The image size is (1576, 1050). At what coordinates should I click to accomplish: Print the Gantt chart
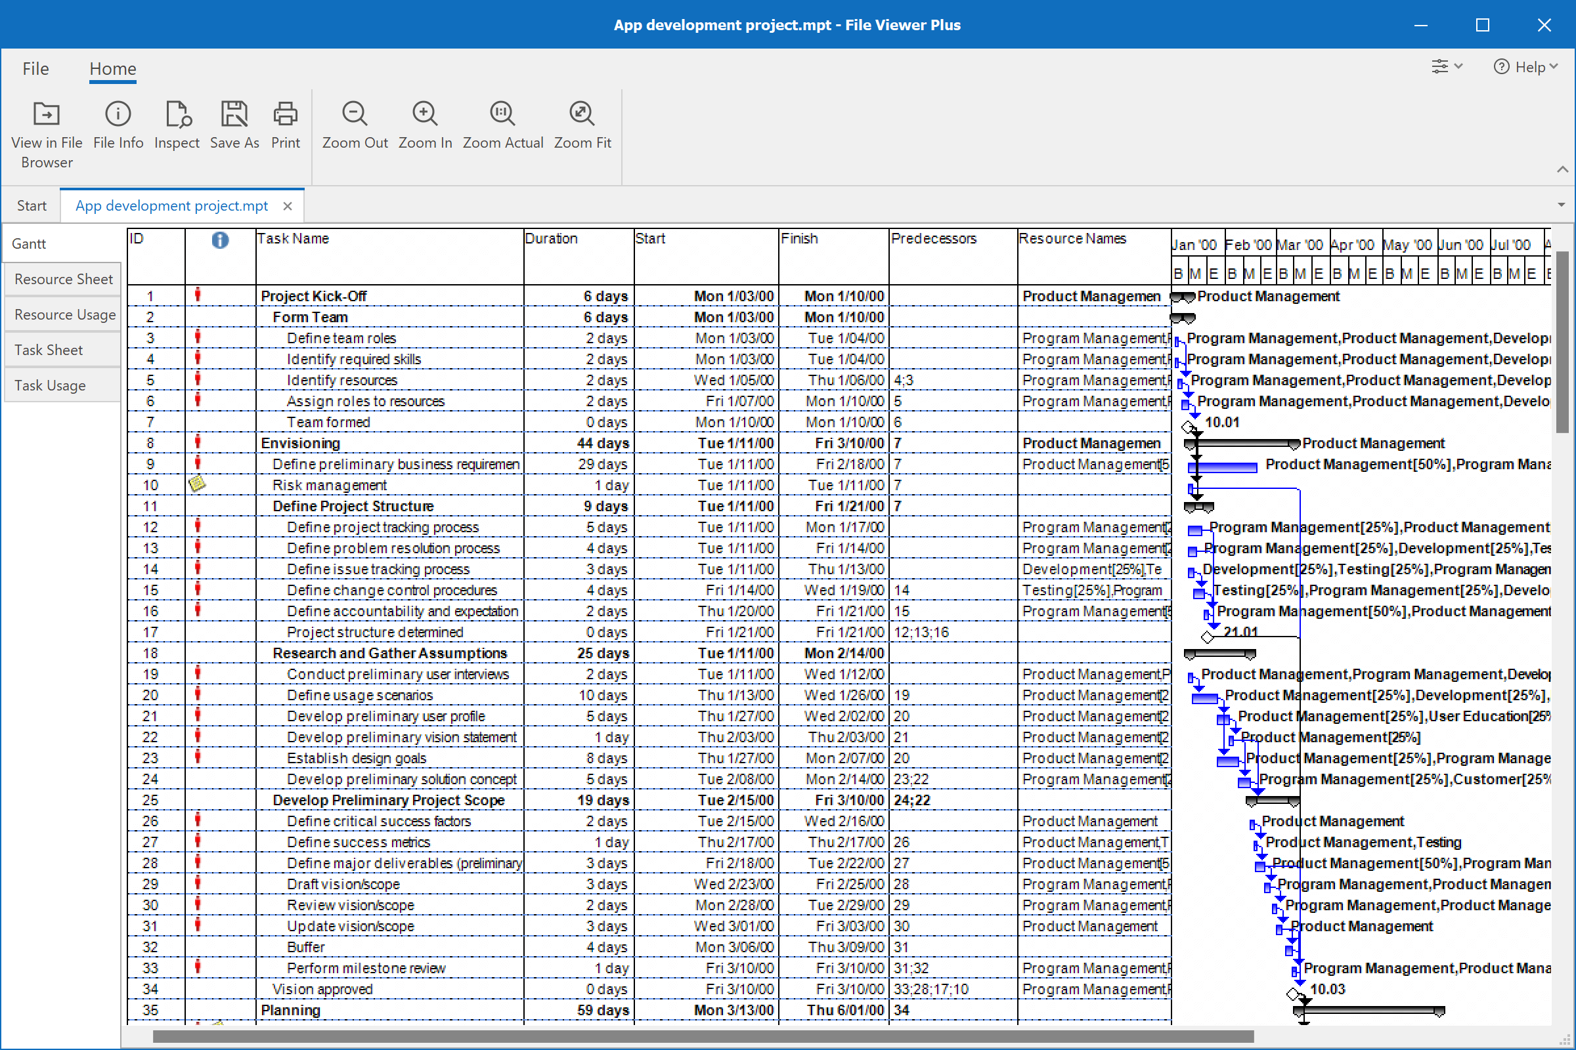[x=285, y=125]
